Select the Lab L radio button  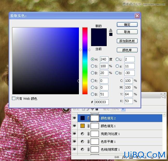[x=117, y=59]
